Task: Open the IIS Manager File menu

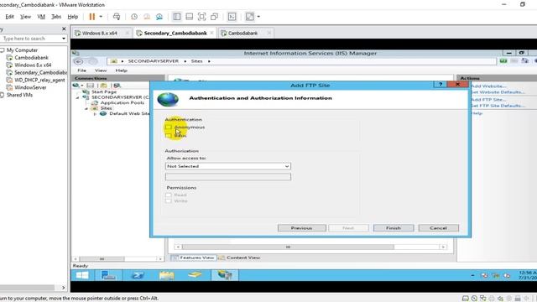Action: tap(82, 70)
